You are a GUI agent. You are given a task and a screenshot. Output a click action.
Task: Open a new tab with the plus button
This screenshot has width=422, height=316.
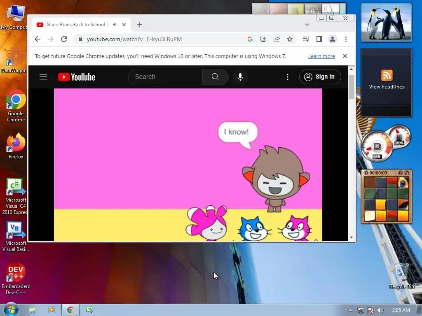point(139,25)
